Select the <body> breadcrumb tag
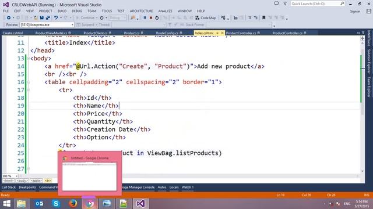The image size is (373, 209). [22, 181]
